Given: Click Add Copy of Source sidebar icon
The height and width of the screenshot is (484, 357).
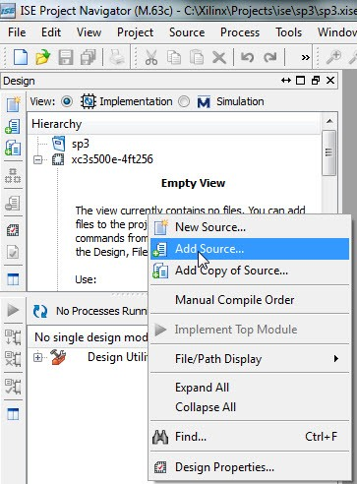Looking at the screenshot, I should pyautogui.click(x=13, y=148).
